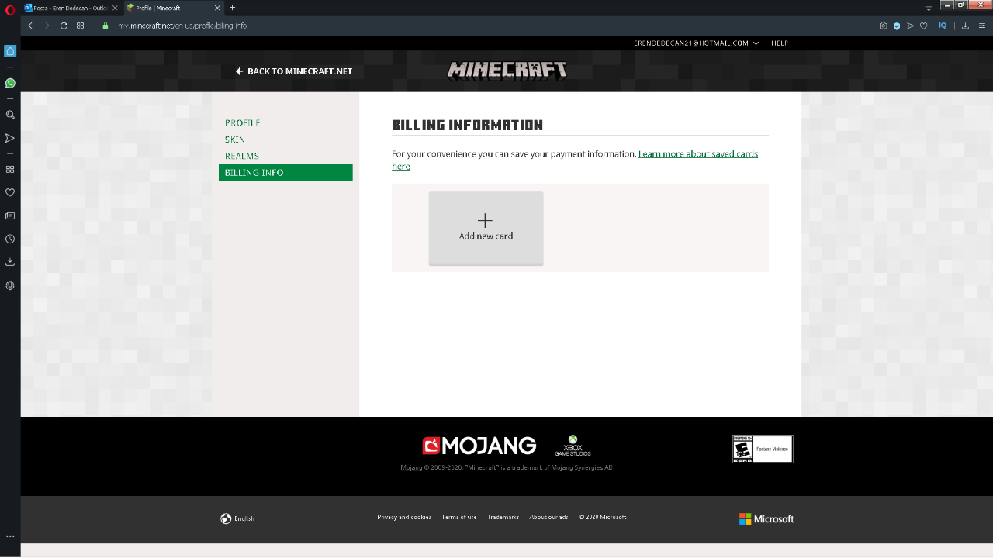The width and height of the screenshot is (993, 558).
Task: Go back to the previous page
Action: coord(30,26)
